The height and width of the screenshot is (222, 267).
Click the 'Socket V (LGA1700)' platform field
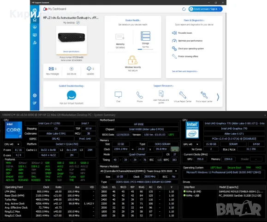point(67,144)
